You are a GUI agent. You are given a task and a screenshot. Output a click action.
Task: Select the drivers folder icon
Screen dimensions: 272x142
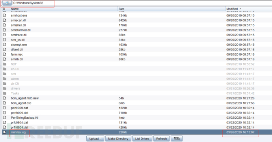pyautogui.click(x=5, y=88)
